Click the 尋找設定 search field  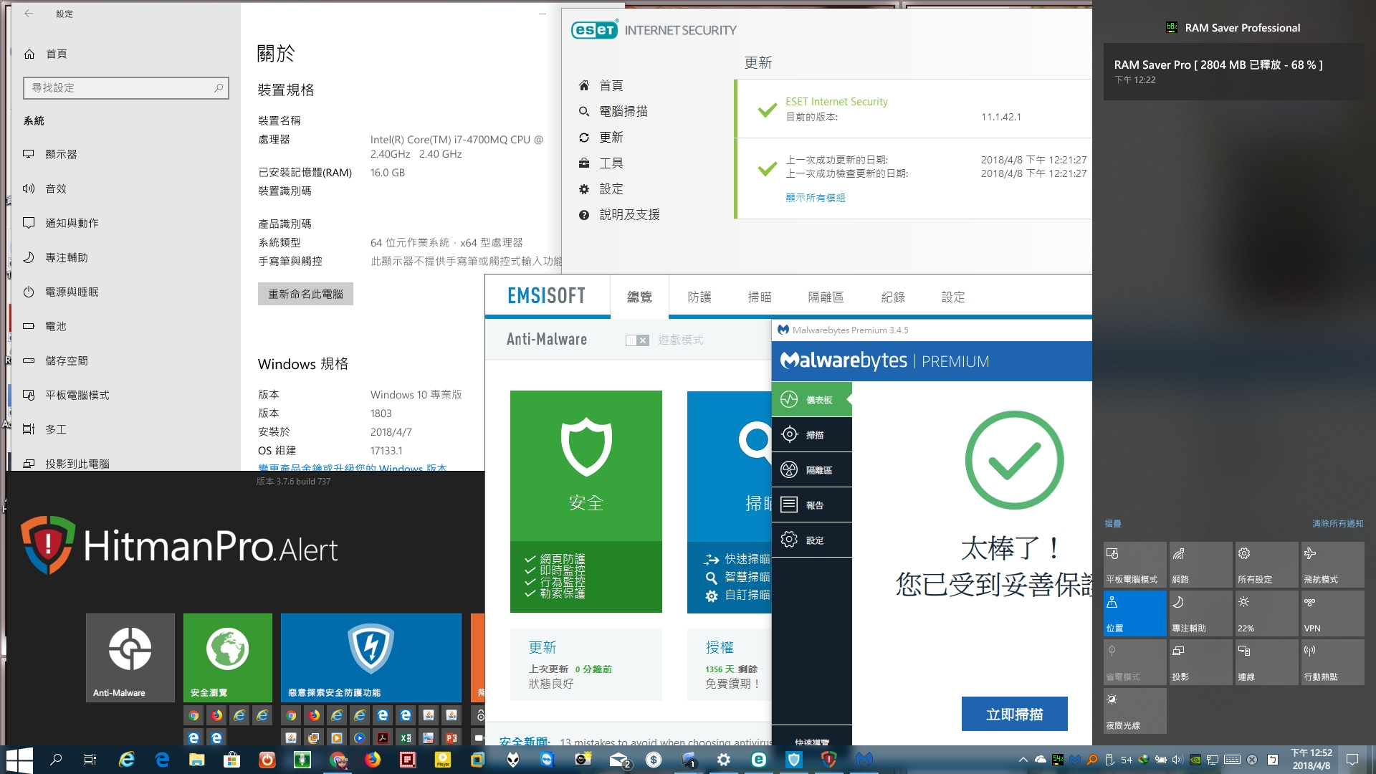point(126,87)
